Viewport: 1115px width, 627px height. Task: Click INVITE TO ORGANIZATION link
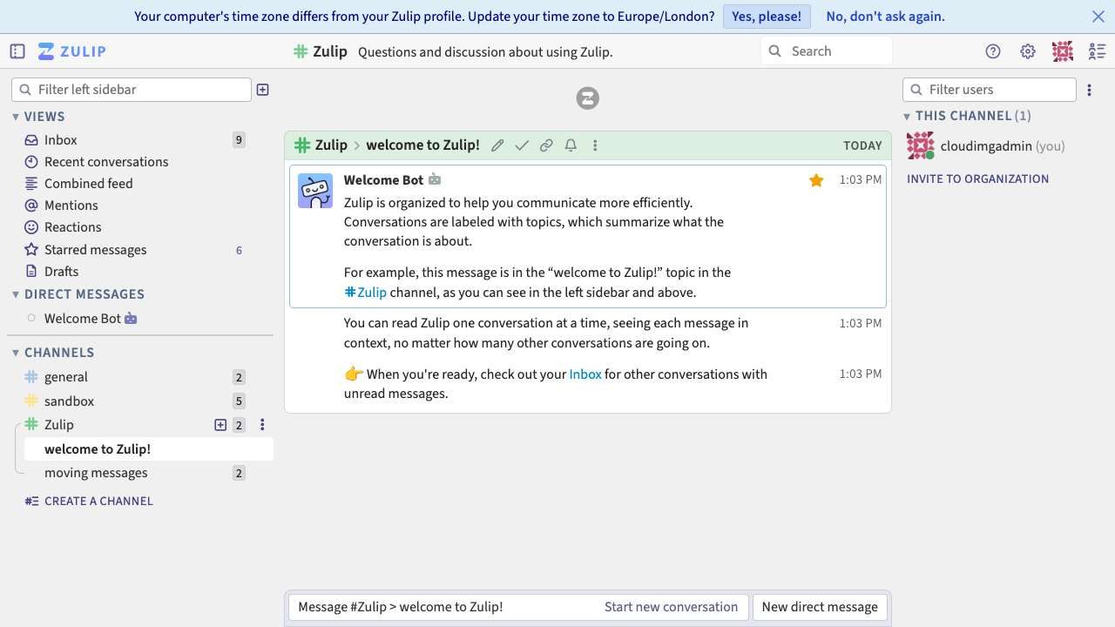pos(977,179)
